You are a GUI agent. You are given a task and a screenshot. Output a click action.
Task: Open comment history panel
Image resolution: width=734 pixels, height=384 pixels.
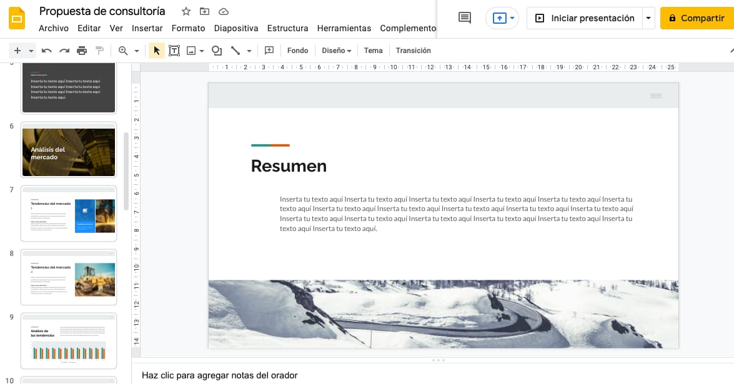coord(464,18)
